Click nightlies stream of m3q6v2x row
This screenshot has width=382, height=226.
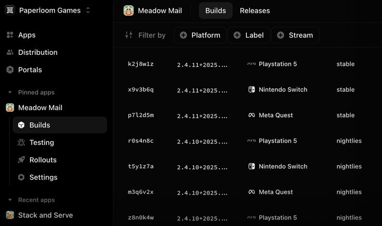(349, 192)
